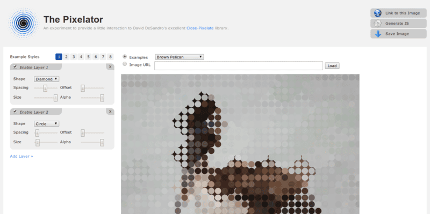Click Layer 1 Spacing slider handle

coord(45,88)
